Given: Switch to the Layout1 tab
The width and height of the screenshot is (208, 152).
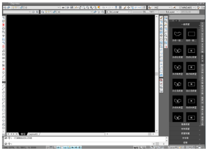Looking at the screenshot, I should pos(33,134).
